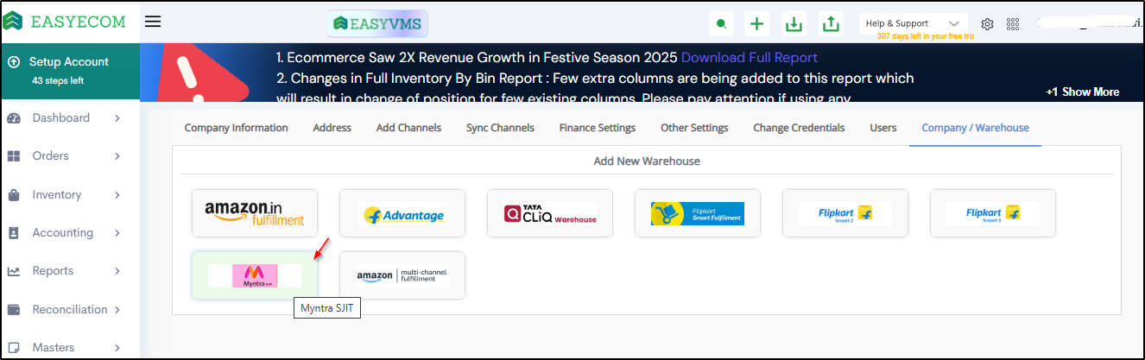This screenshot has width=1145, height=360.
Task: Click the green plus add icon
Action: (x=757, y=24)
